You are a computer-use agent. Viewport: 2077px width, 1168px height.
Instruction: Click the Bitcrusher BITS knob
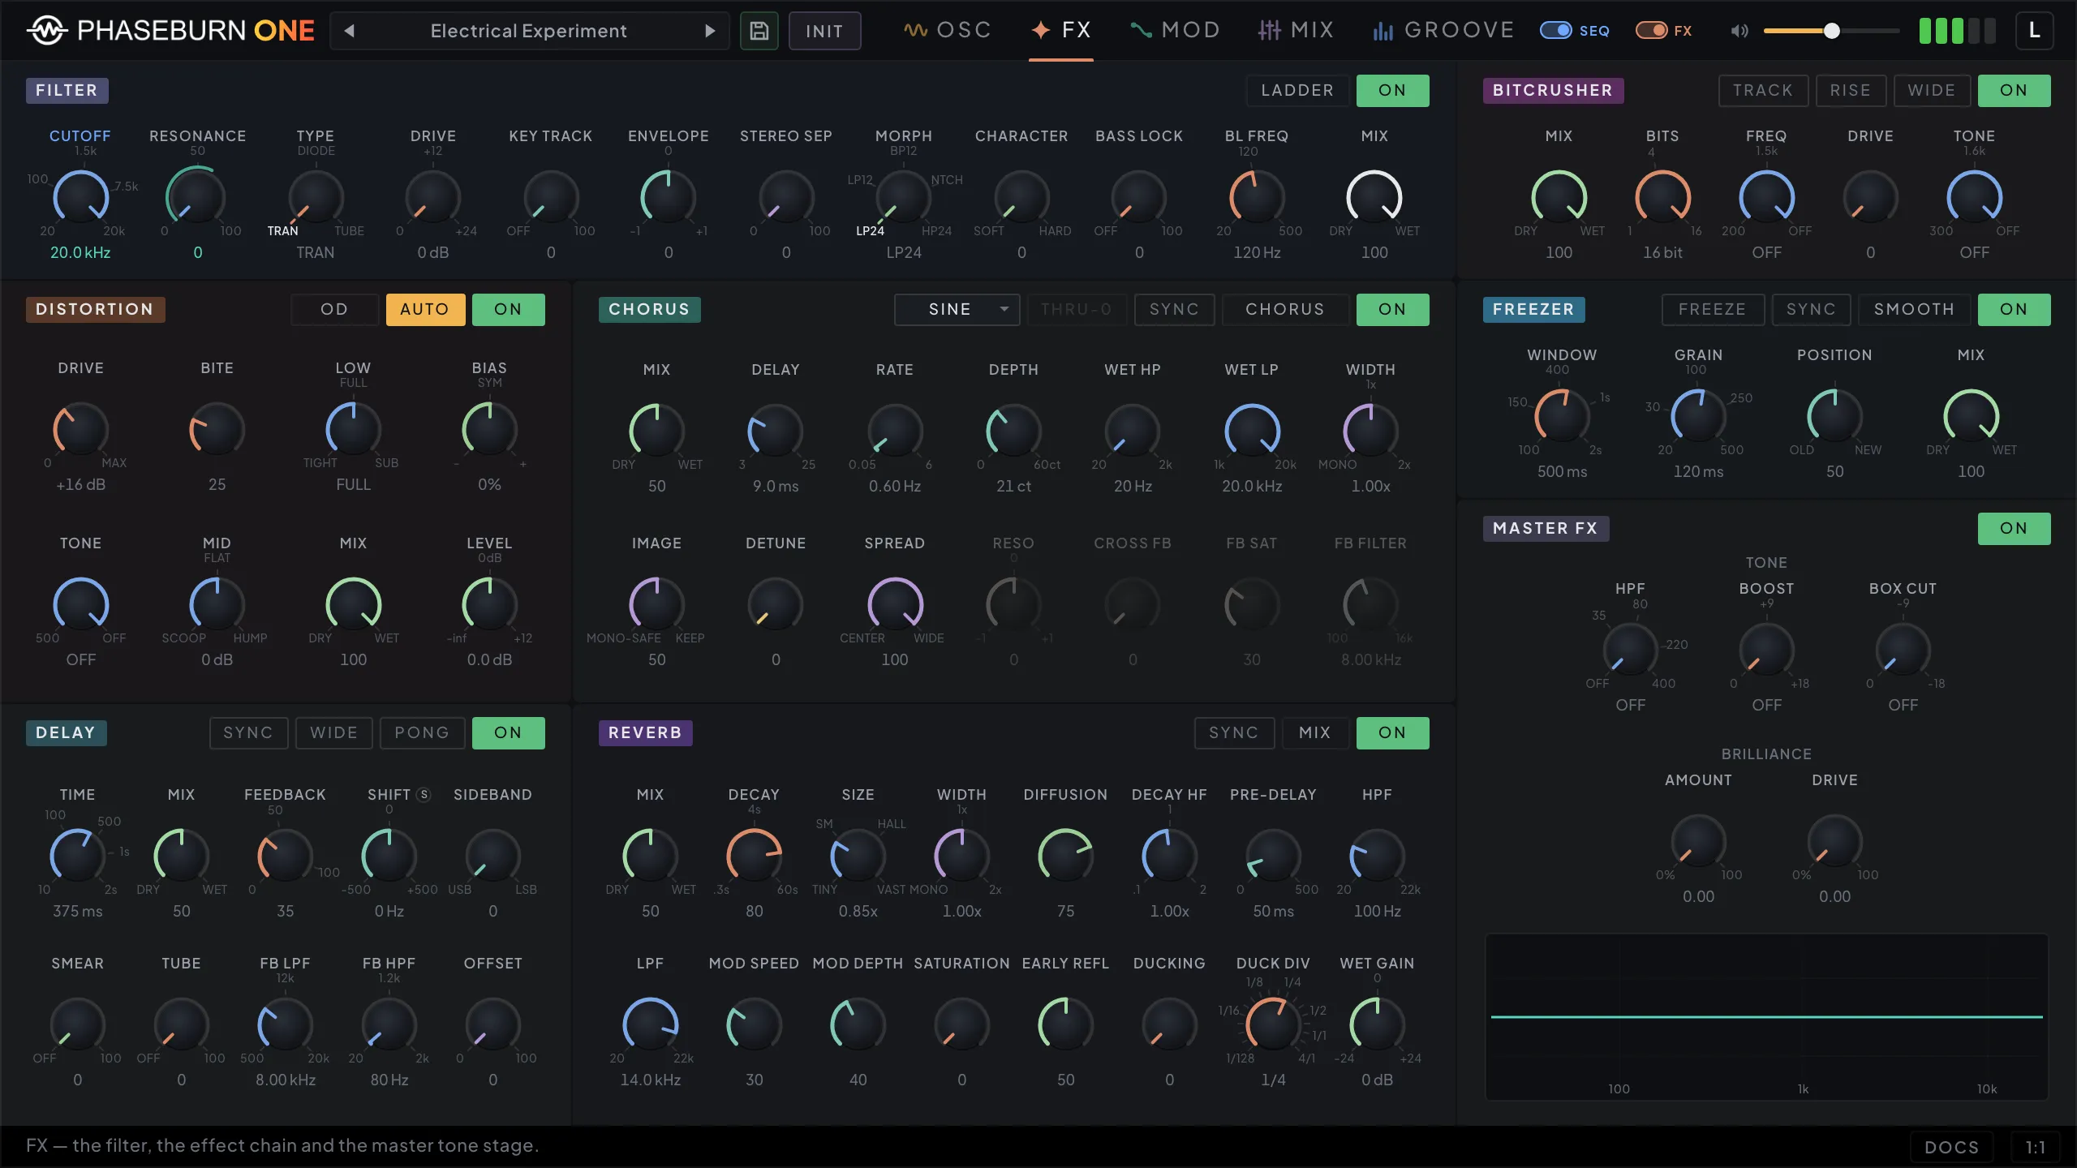pos(1662,197)
